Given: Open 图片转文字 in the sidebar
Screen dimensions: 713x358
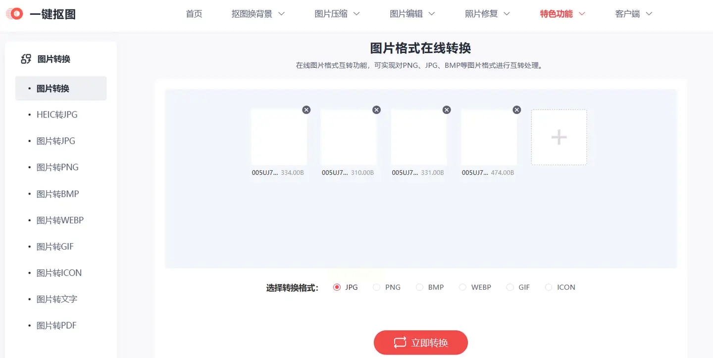Looking at the screenshot, I should pyautogui.click(x=57, y=299).
